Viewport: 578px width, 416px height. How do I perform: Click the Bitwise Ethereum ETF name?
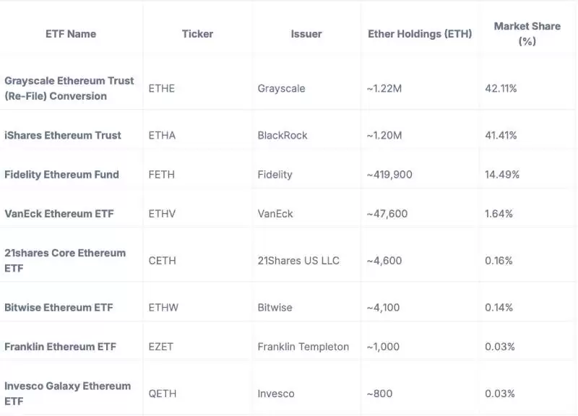[59, 308]
